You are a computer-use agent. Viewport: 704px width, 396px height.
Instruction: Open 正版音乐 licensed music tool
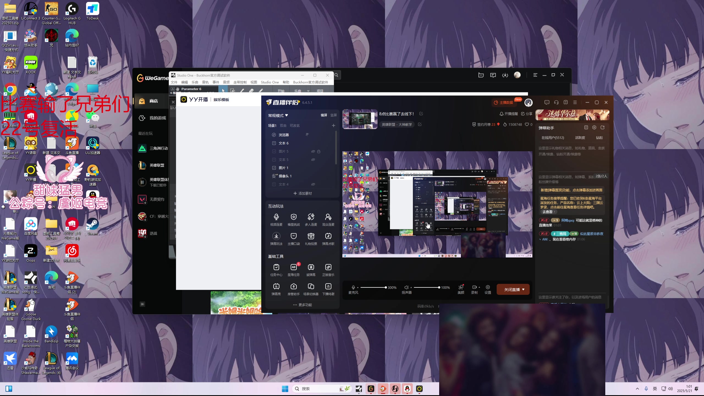click(x=328, y=270)
